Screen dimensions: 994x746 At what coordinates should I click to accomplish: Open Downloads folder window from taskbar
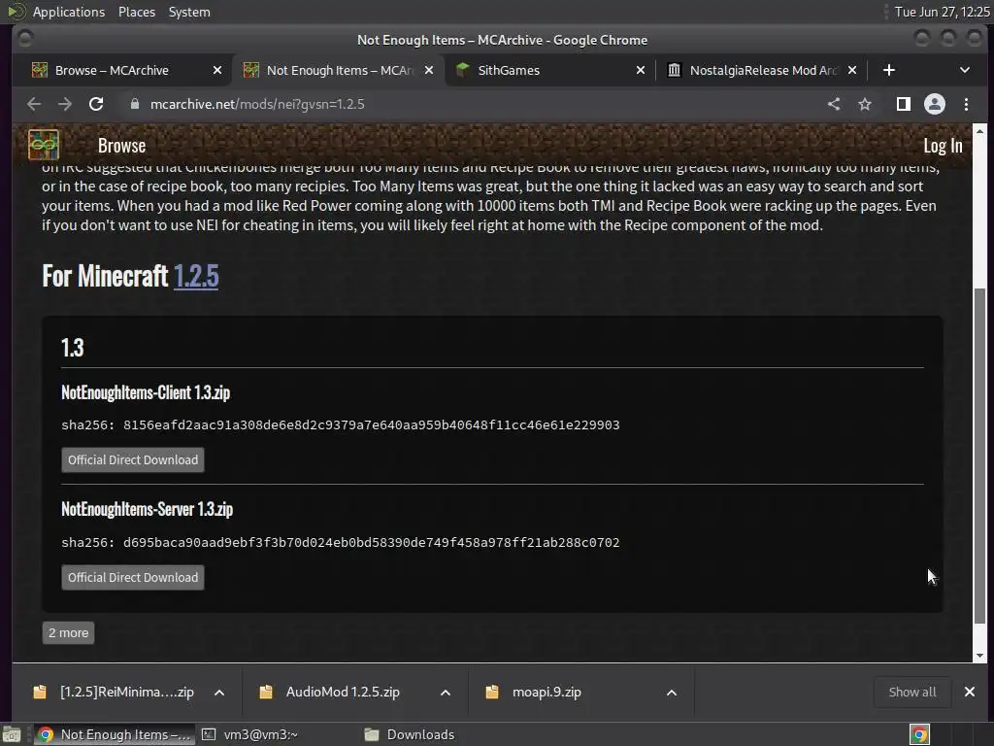[419, 734]
